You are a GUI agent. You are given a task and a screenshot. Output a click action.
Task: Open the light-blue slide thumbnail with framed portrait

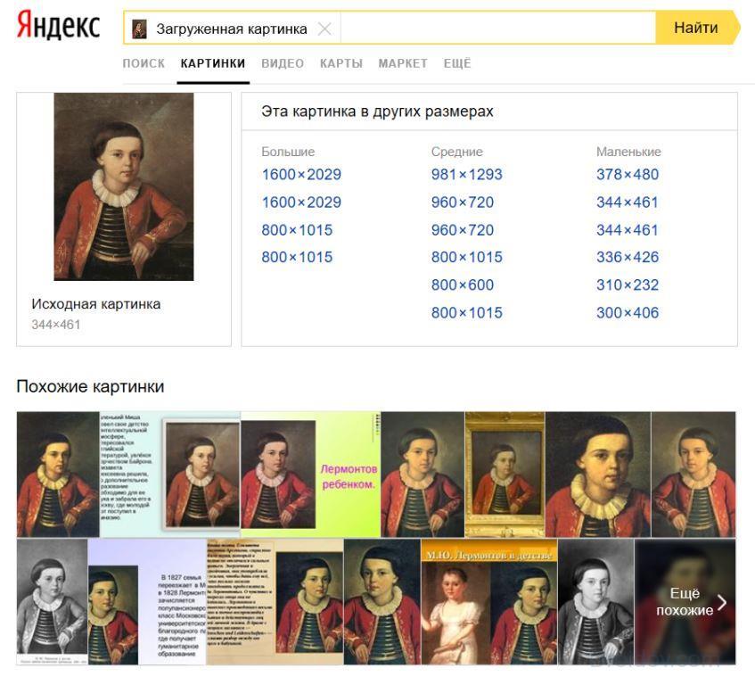click(169, 475)
